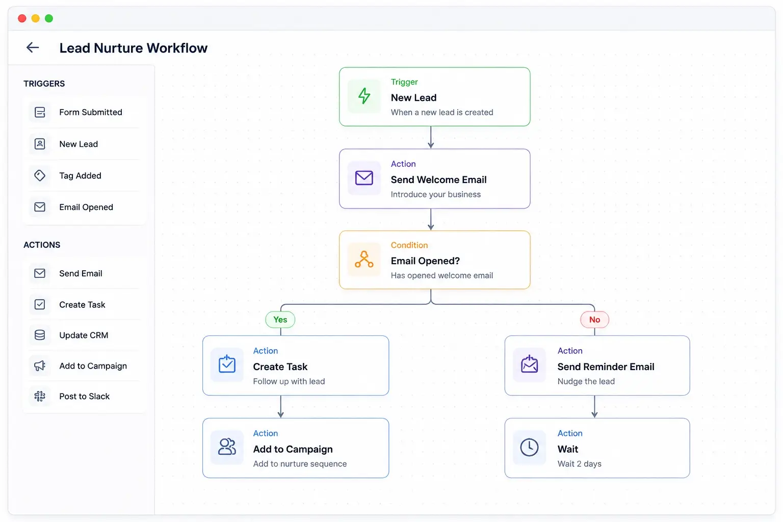Click the Lead Nurture Workflow title

point(133,48)
